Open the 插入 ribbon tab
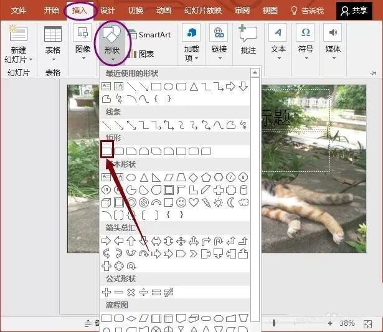383x332 pixels. (x=79, y=11)
